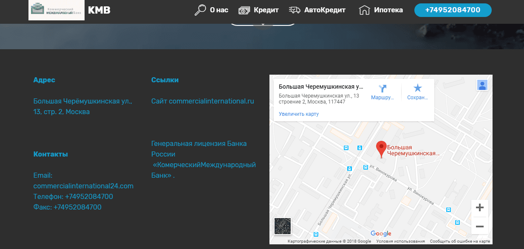Screen dimensions: 524x249
Task: Click Сообщить об ошибке на карте
Action: tap(461, 241)
